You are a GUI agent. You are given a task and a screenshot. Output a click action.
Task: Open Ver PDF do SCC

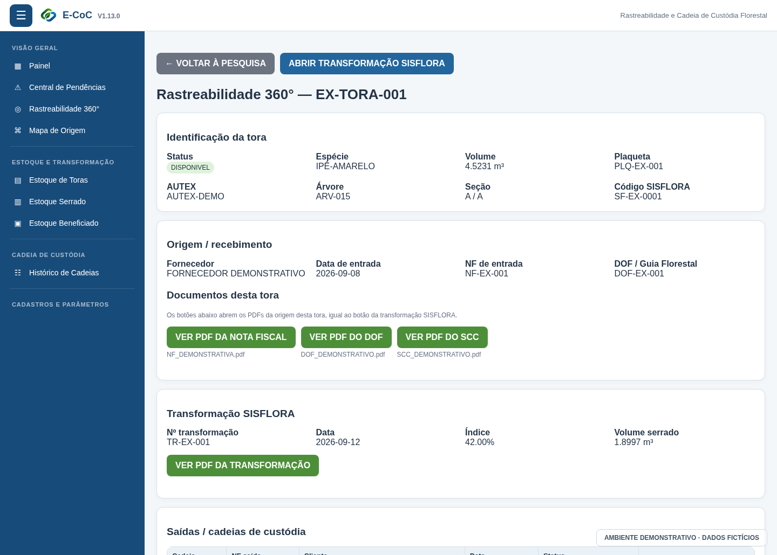(442, 337)
